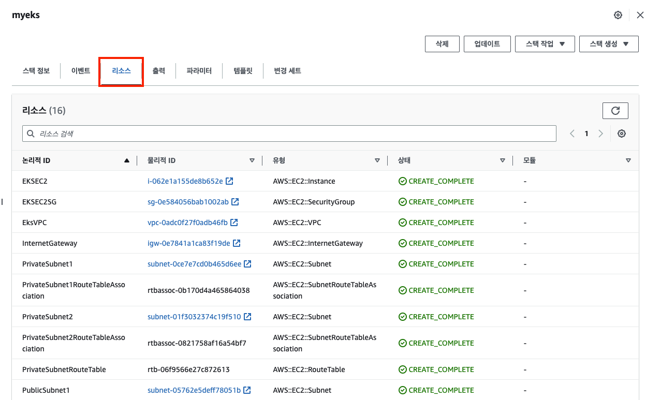This screenshot has width=646, height=400.
Task: Sort by 논리적 ID ascending arrow
Action: [x=127, y=160]
